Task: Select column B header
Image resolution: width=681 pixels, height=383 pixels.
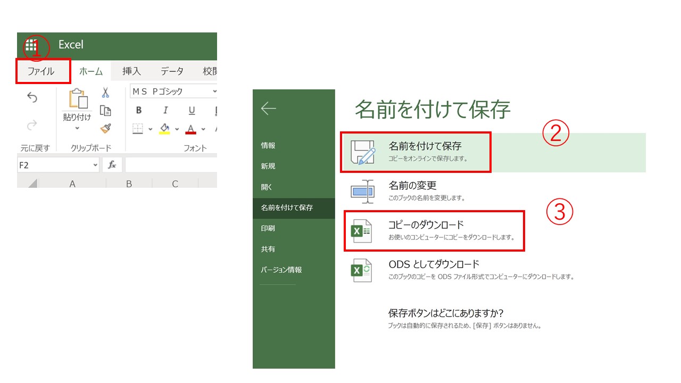Action: [x=129, y=184]
